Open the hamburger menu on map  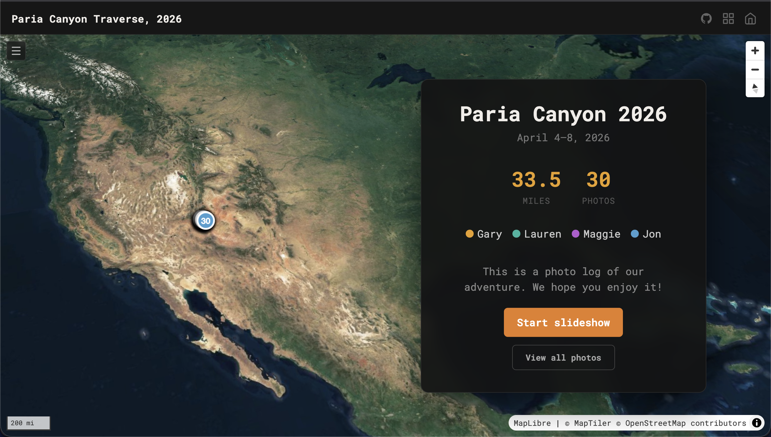click(16, 51)
